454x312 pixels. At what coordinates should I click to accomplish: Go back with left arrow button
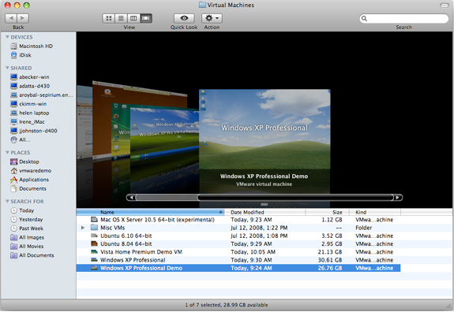click(11, 18)
